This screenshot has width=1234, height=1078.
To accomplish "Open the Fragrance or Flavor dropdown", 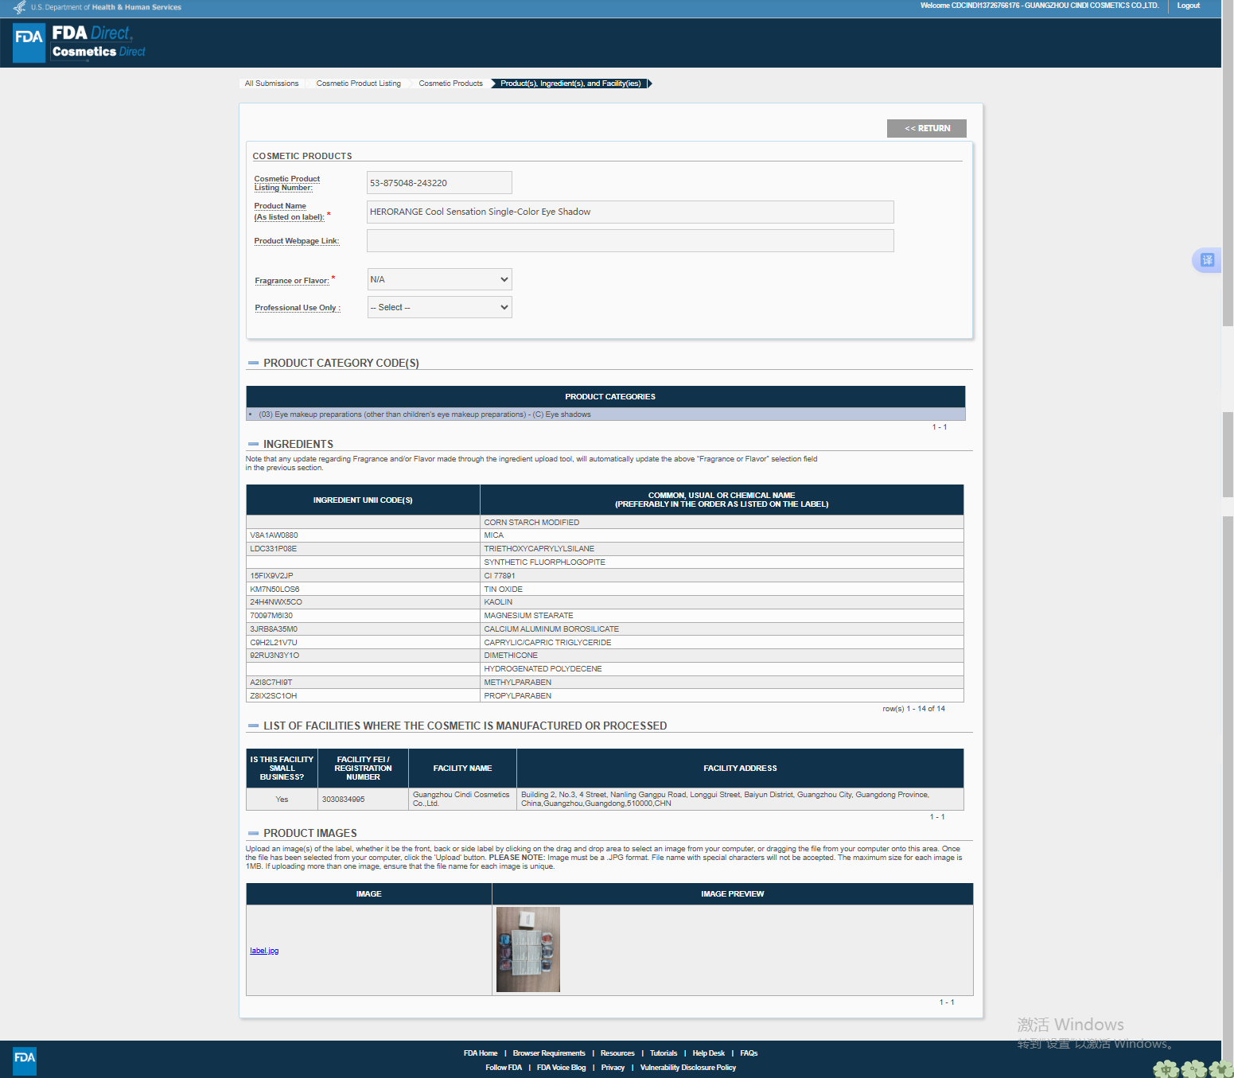I will pyautogui.click(x=439, y=279).
